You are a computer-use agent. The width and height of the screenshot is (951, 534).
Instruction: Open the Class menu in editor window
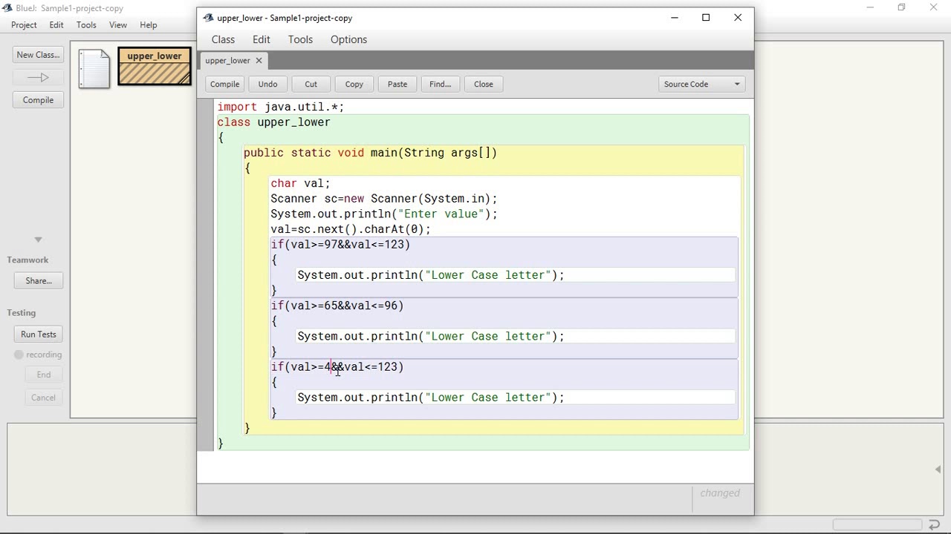pyautogui.click(x=223, y=39)
